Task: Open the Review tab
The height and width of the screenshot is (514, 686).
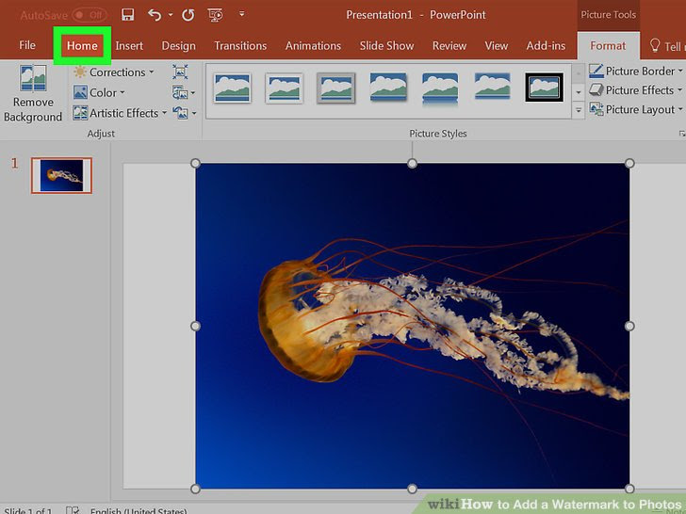Action: pyautogui.click(x=449, y=45)
